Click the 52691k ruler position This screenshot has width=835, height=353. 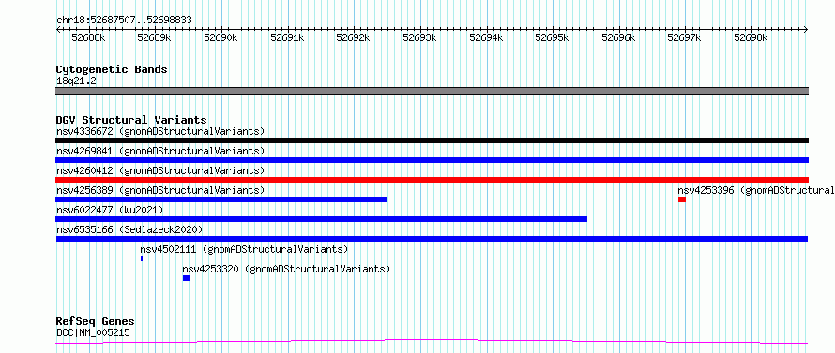[287, 37]
